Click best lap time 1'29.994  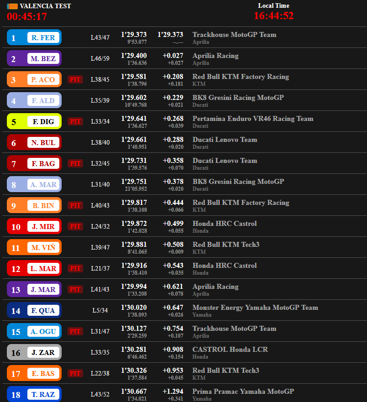point(134,287)
